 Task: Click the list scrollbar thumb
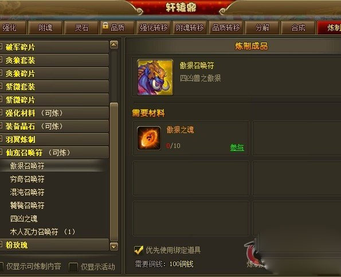click(x=114, y=172)
